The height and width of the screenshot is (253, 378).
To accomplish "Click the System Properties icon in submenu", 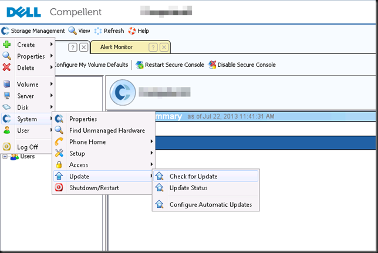I will [59, 119].
